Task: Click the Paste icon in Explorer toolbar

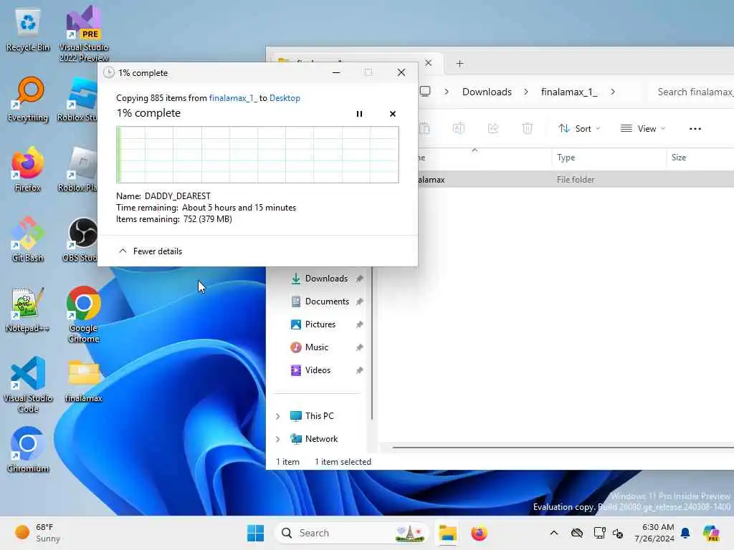Action: pyautogui.click(x=424, y=128)
